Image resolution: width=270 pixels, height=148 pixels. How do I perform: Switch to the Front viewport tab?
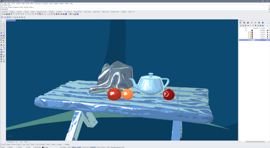(21, 141)
